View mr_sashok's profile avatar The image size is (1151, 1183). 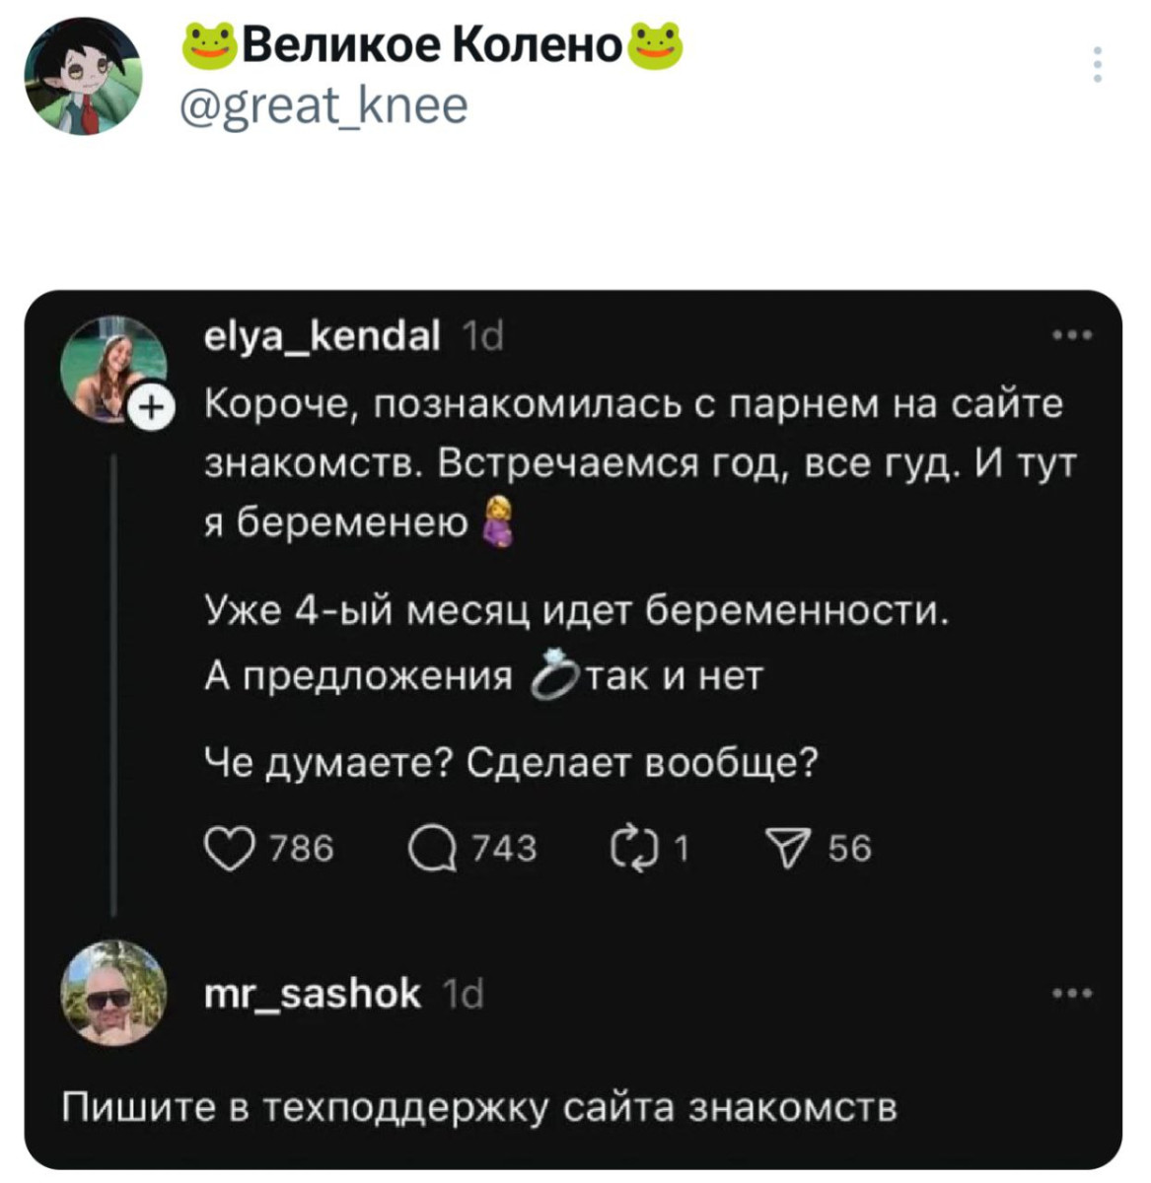(113, 993)
